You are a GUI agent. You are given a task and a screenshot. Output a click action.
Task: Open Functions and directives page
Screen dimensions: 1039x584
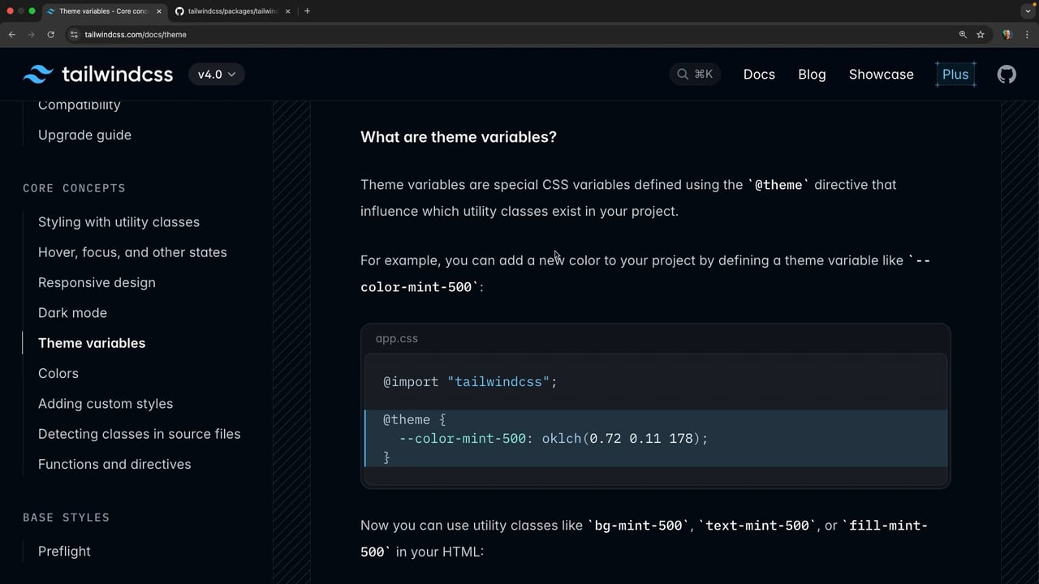(114, 464)
